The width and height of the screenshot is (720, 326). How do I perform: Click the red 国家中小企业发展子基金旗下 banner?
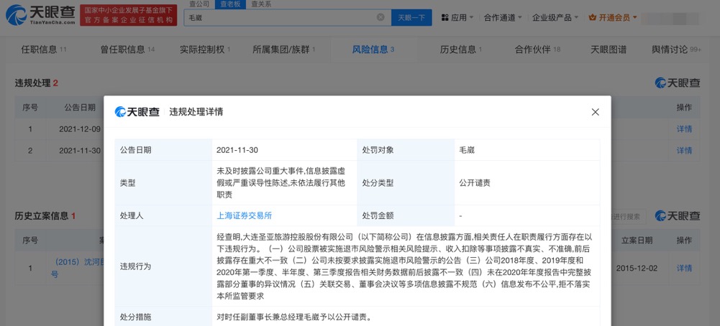129,16
